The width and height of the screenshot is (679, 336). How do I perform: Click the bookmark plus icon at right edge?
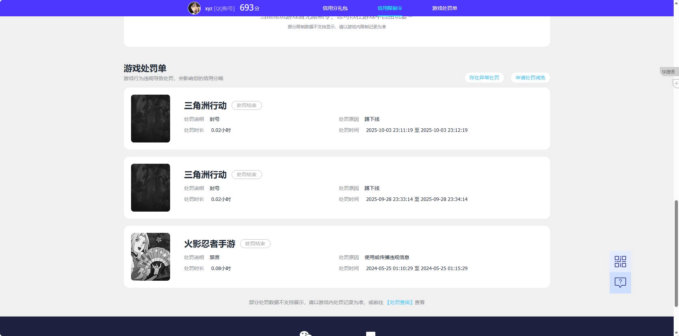(676, 84)
